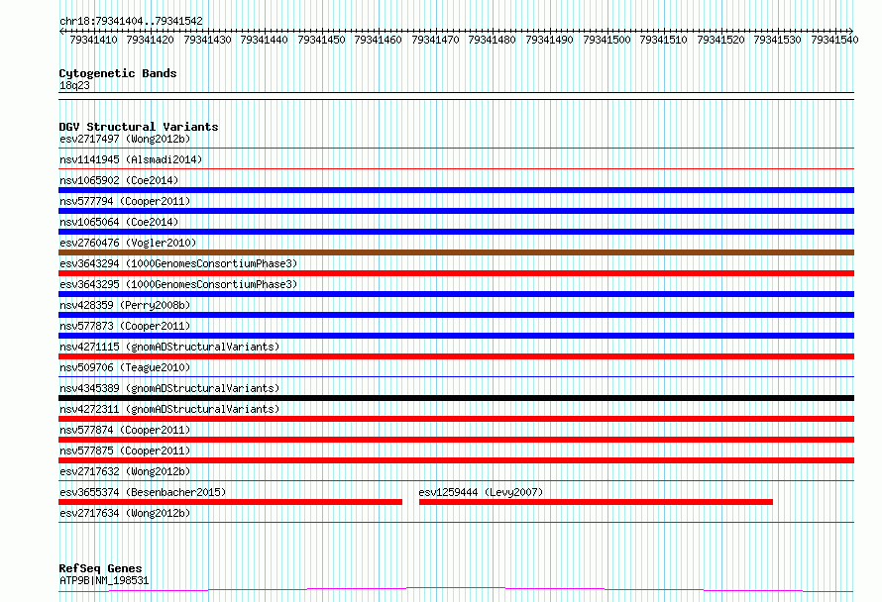Select the nsv428359 (Perry2008b) label

[125, 305]
